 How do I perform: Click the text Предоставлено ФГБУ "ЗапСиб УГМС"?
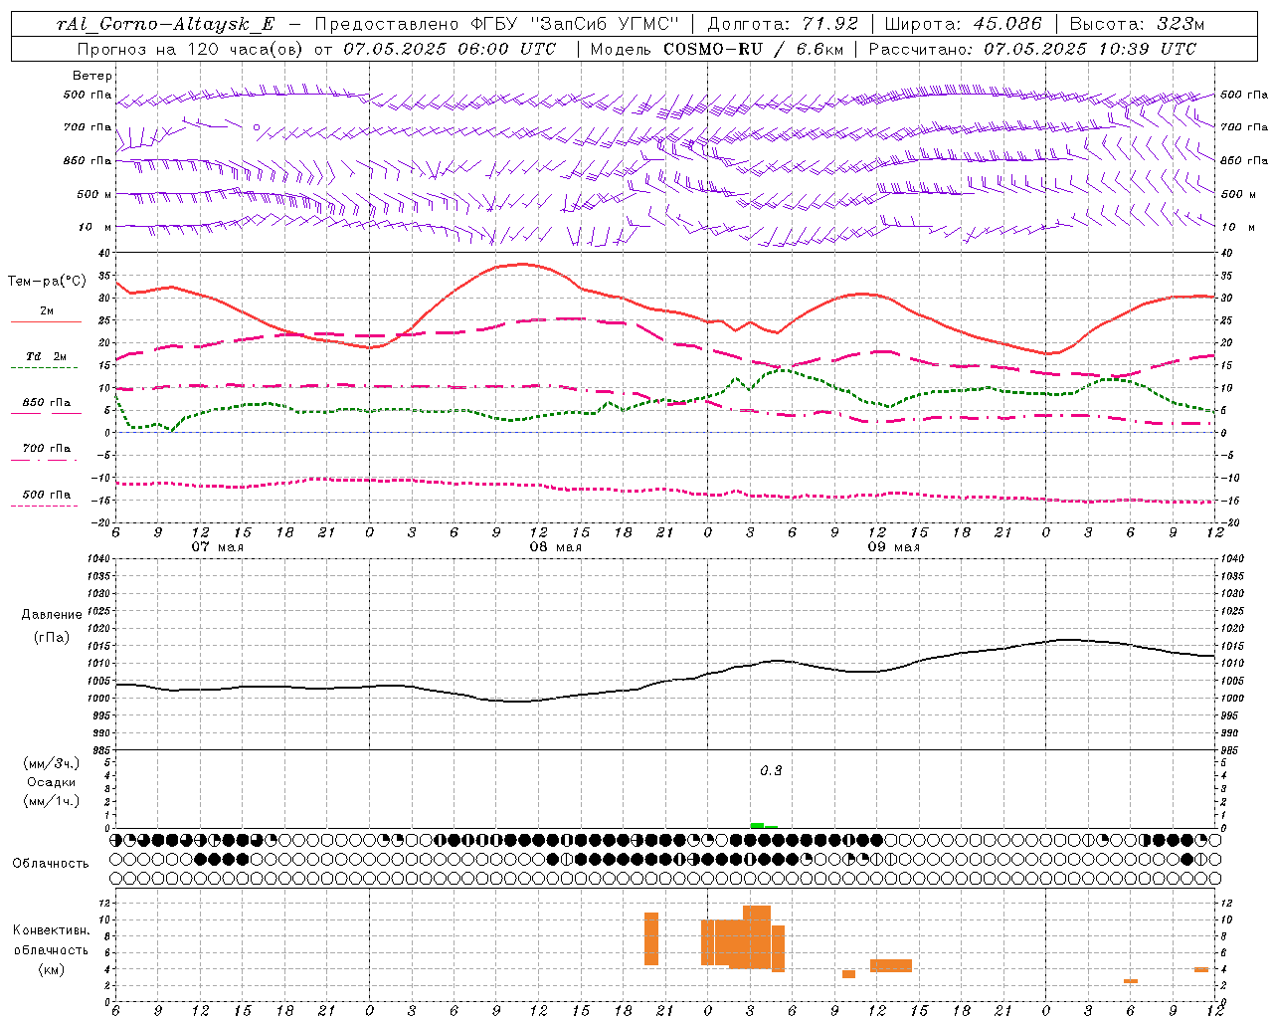point(496,24)
